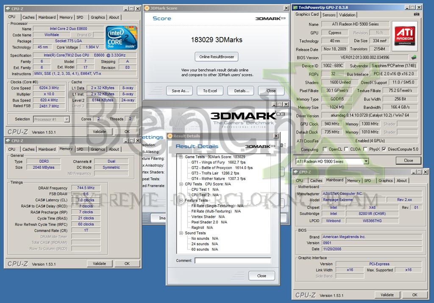Viewport: 434px width, 303px height.
Task: Click the Close button in GPU-Z
Action: click(408, 161)
